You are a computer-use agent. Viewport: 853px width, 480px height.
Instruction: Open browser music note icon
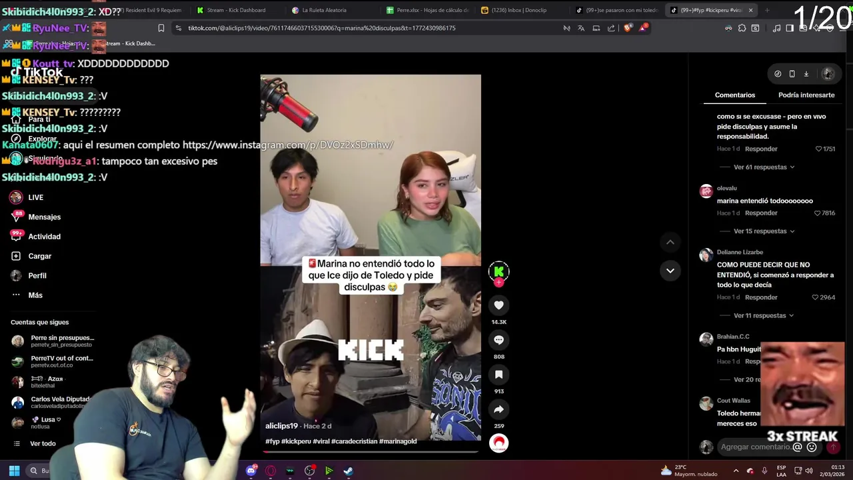pyautogui.click(x=777, y=28)
